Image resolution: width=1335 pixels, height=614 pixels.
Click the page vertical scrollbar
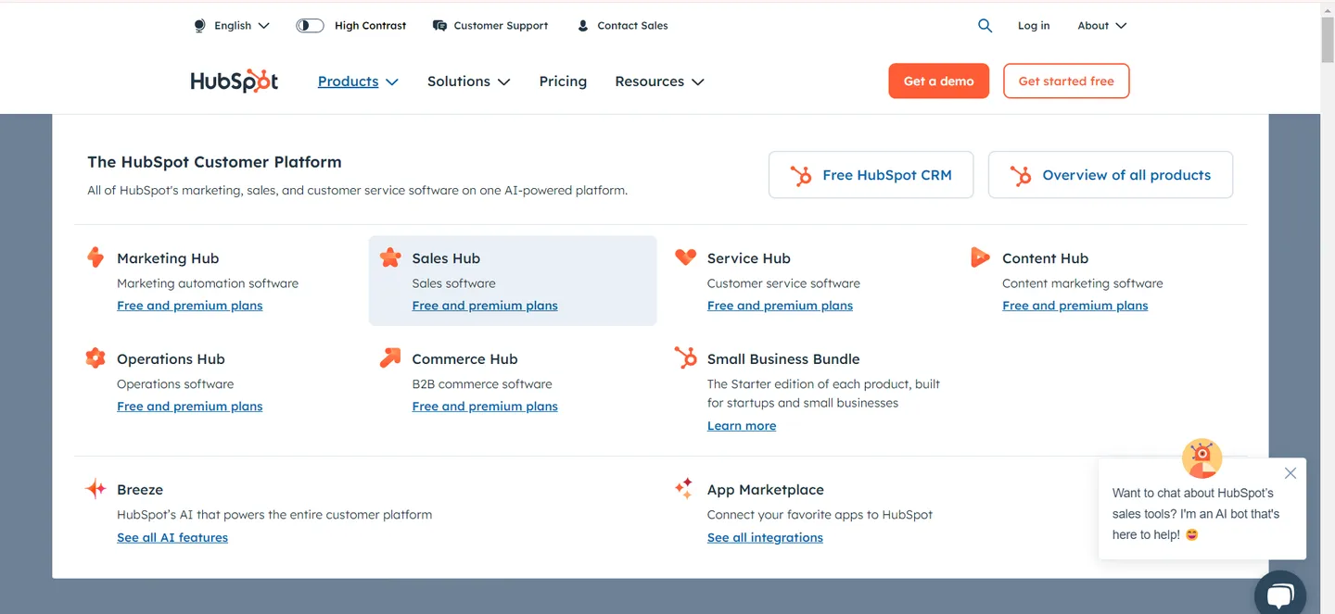pos(1328,42)
